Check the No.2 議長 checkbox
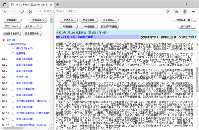 pyautogui.click(x=13, y=65)
